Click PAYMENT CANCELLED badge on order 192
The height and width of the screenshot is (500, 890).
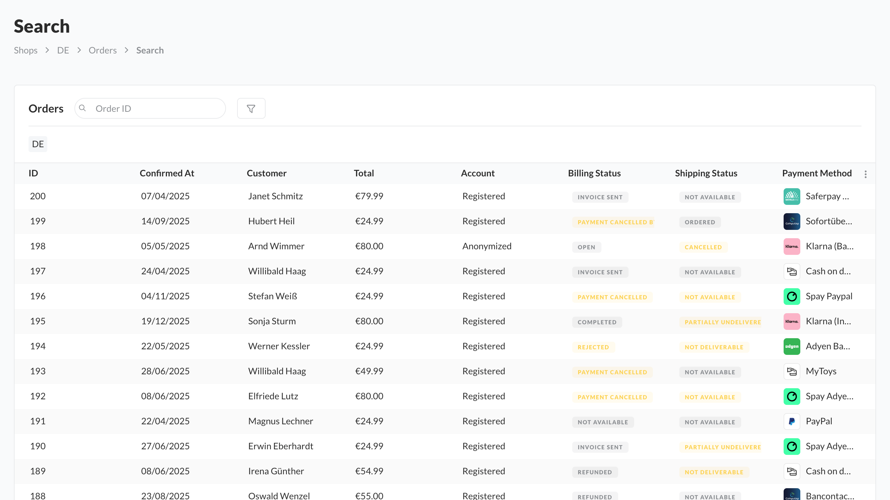pyautogui.click(x=612, y=397)
